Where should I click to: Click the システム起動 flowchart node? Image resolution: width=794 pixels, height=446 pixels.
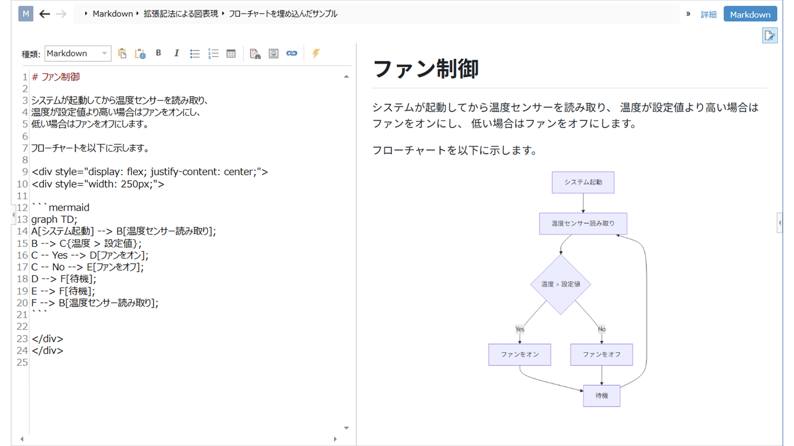pos(583,182)
